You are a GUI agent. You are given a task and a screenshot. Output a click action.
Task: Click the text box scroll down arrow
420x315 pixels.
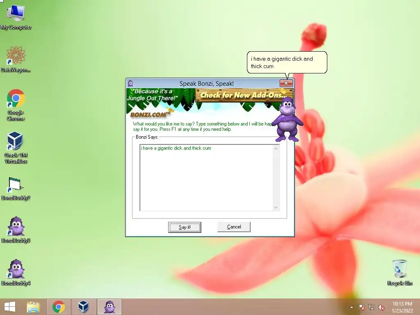click(x=276, y=208)
